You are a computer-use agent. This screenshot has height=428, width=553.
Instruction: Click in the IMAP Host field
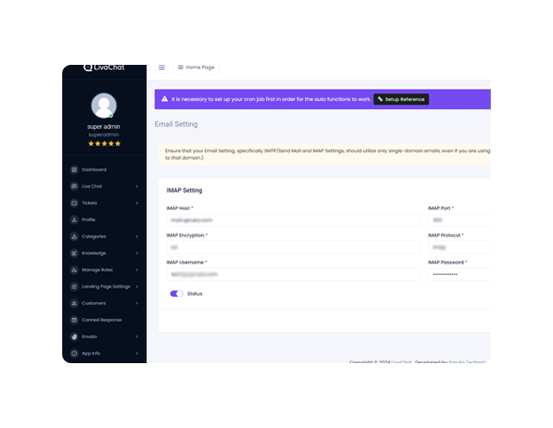coord(293,220)
